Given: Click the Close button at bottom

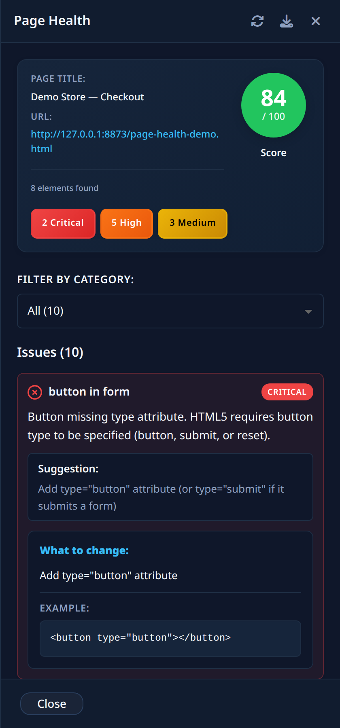Looking at the screenshot, I should click(52, 704).
